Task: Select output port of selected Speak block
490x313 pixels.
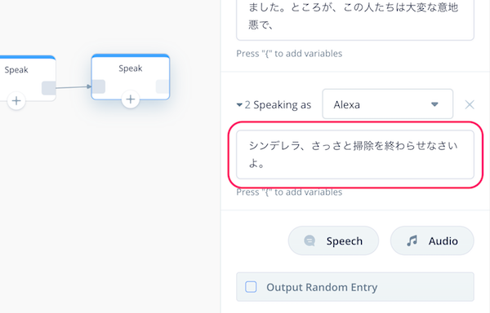Action: coord(163,86)
